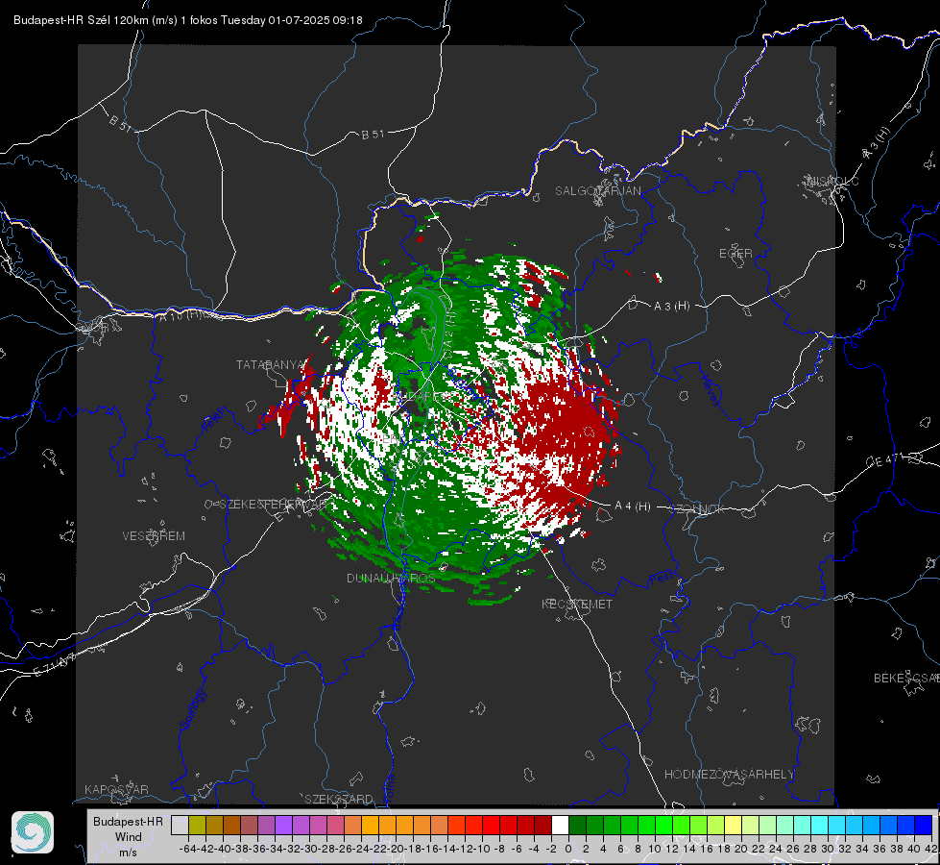Click the DUNAÚJVÁROS city label
Viewport: 940px width, 865px height.
pyautogui.click(x=391, y=578)
